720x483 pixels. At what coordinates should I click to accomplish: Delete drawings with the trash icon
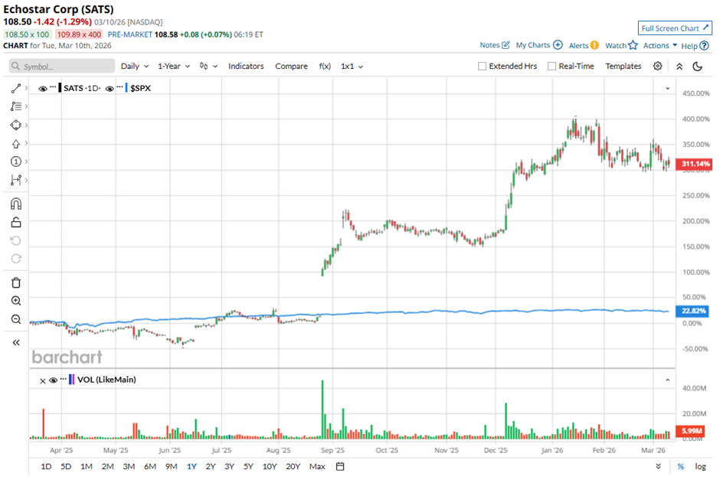click(x=16, y=282)
